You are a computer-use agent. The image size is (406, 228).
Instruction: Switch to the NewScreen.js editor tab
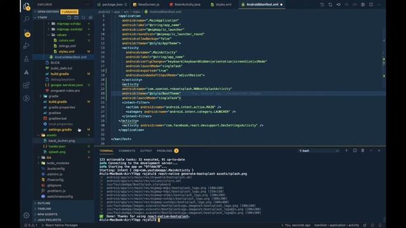(x=148, y=4)
